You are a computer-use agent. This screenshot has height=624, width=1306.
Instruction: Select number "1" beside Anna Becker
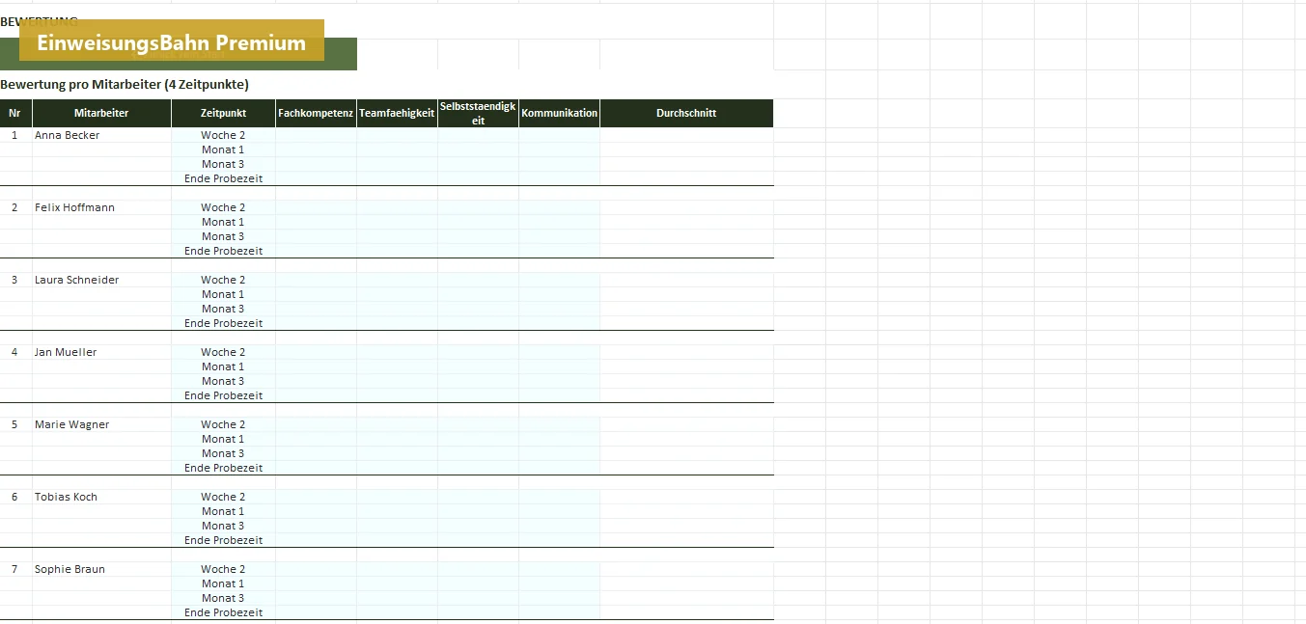[x=14, y=135]
